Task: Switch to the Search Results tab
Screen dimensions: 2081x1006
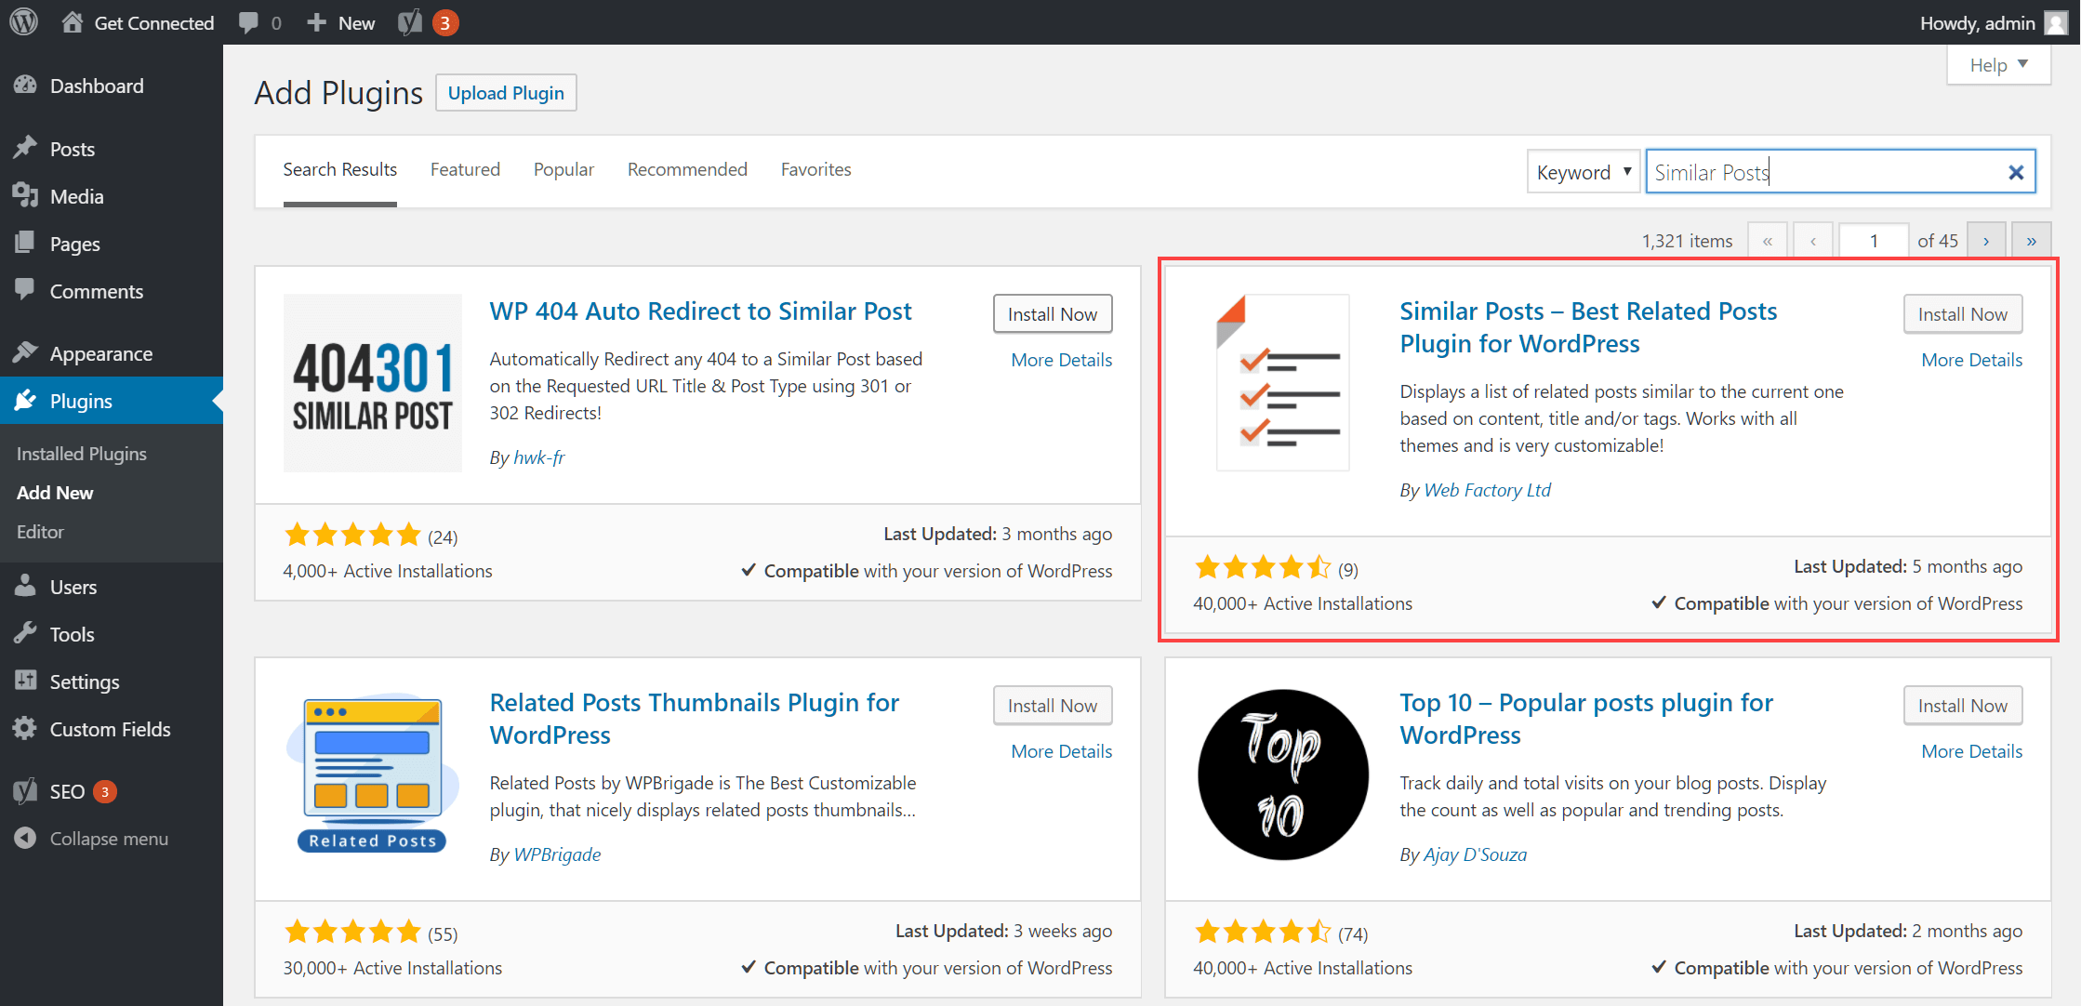Action: pyautogui.click(x=340, y=169)
